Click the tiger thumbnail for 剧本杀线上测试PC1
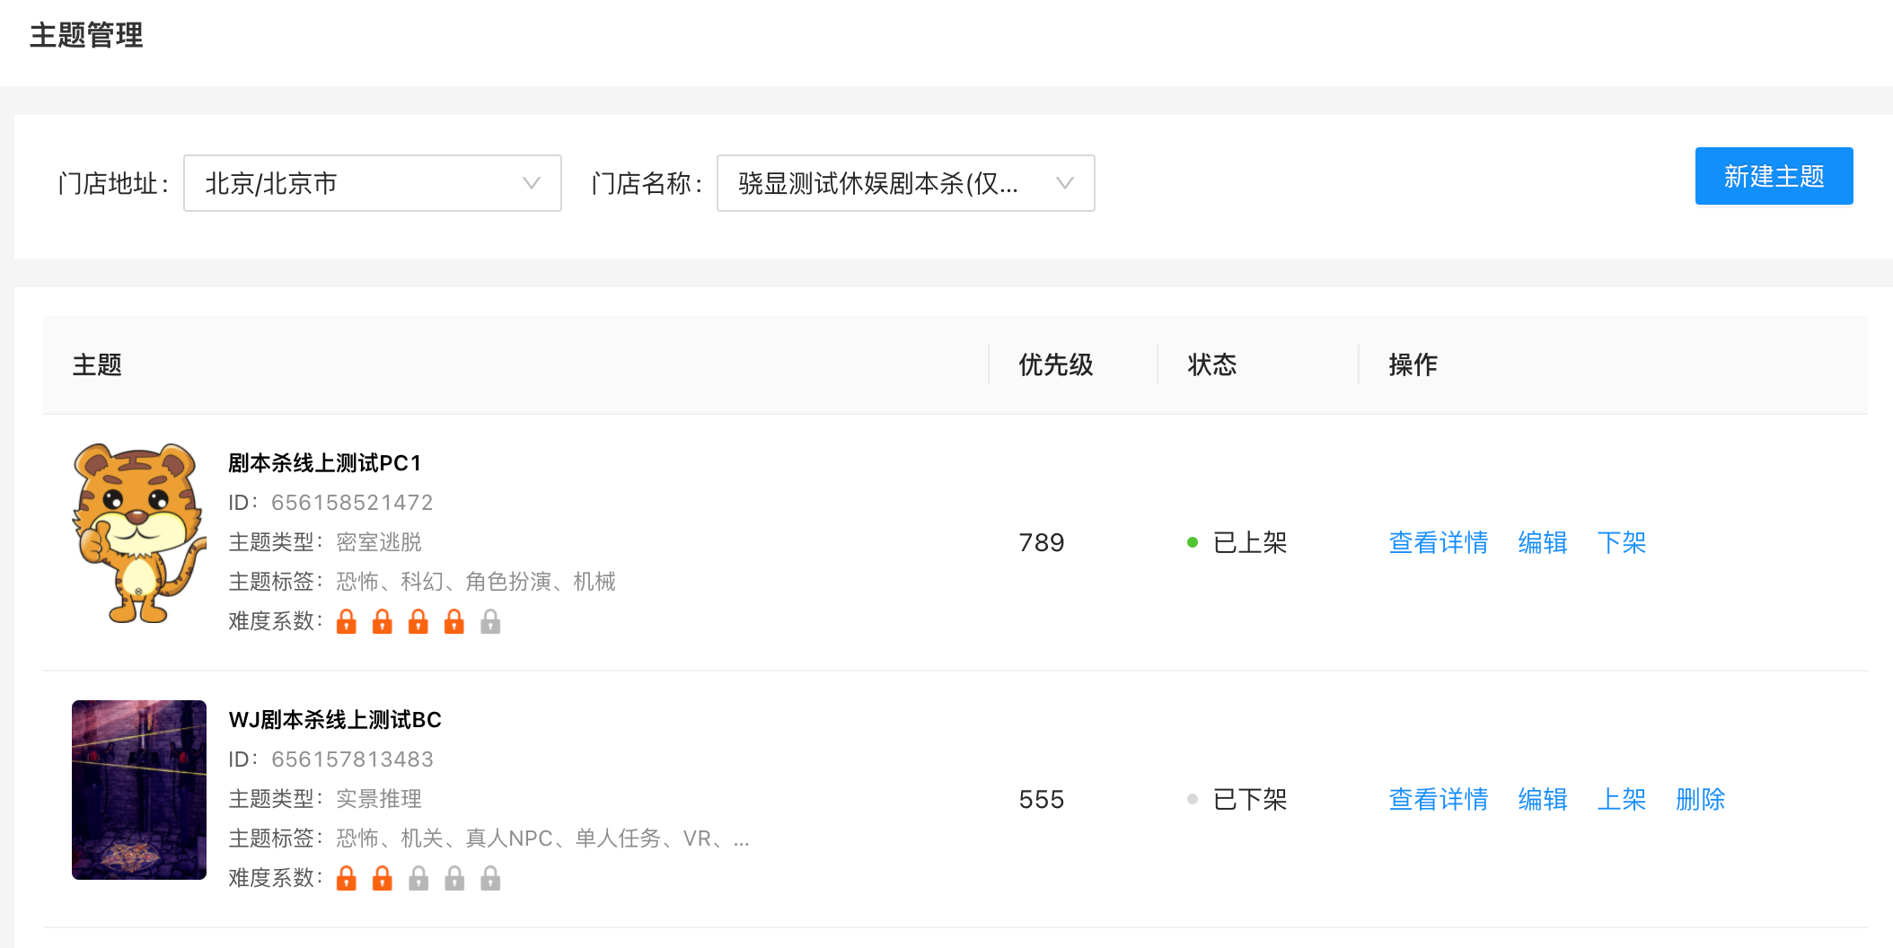This screenshot has height=948, width=1893. coord(139,533)
